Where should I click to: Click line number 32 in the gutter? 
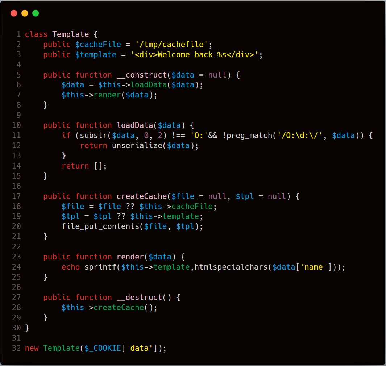click(17, 348)
